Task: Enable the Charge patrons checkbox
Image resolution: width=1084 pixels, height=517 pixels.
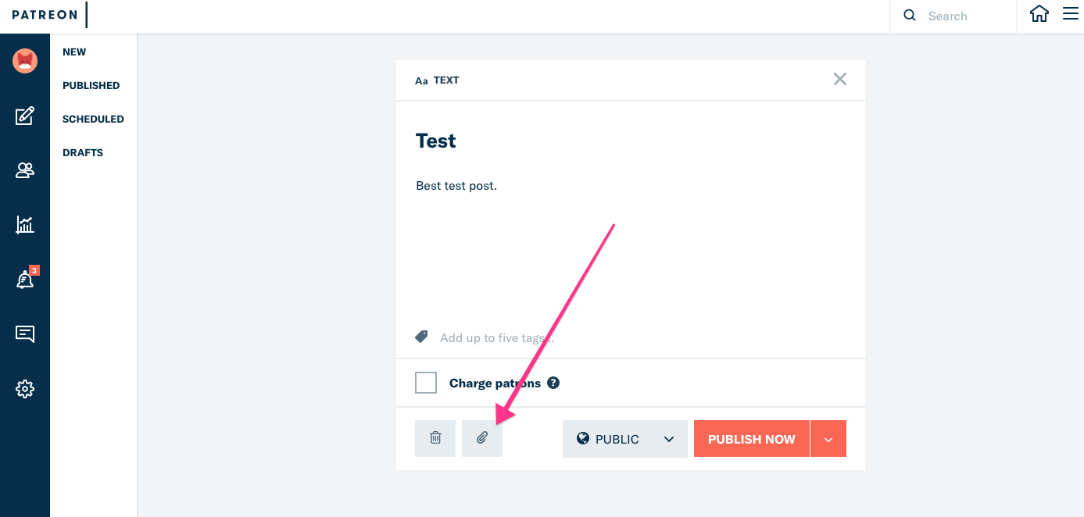Action: click(x=426, y=383)
